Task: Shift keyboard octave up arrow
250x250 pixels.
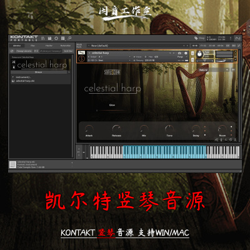Action: 79,149
